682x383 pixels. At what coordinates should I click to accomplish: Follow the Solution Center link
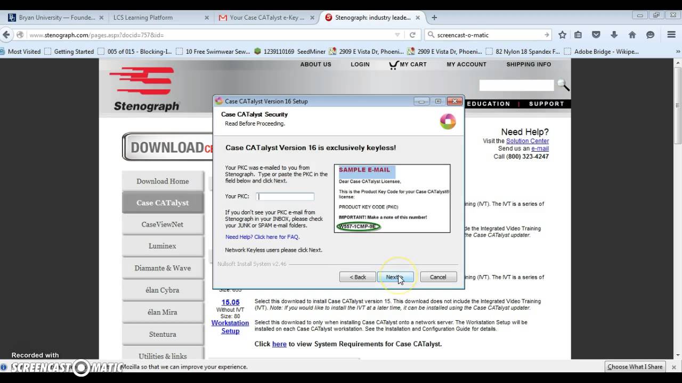527,141
